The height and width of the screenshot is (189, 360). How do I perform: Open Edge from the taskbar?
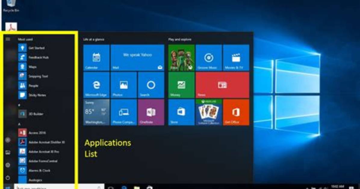124,187
